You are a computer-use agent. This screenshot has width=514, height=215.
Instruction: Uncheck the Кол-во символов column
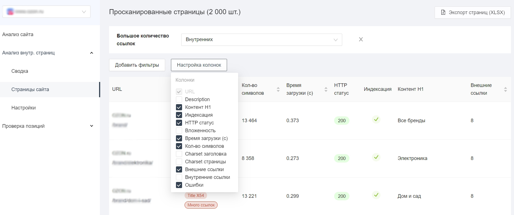pos(179,146)
